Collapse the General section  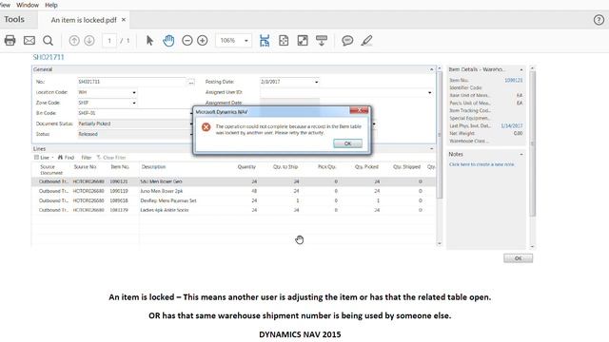(431, 69)
